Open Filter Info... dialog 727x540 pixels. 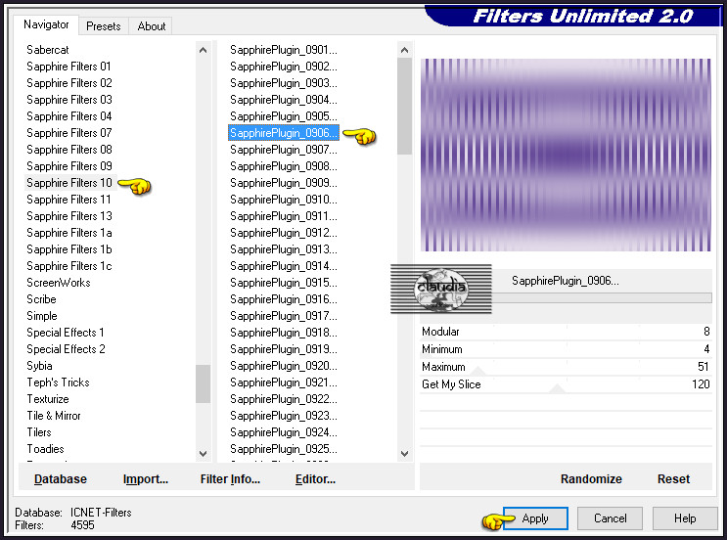pyautogui.click(x=230, y=478)
